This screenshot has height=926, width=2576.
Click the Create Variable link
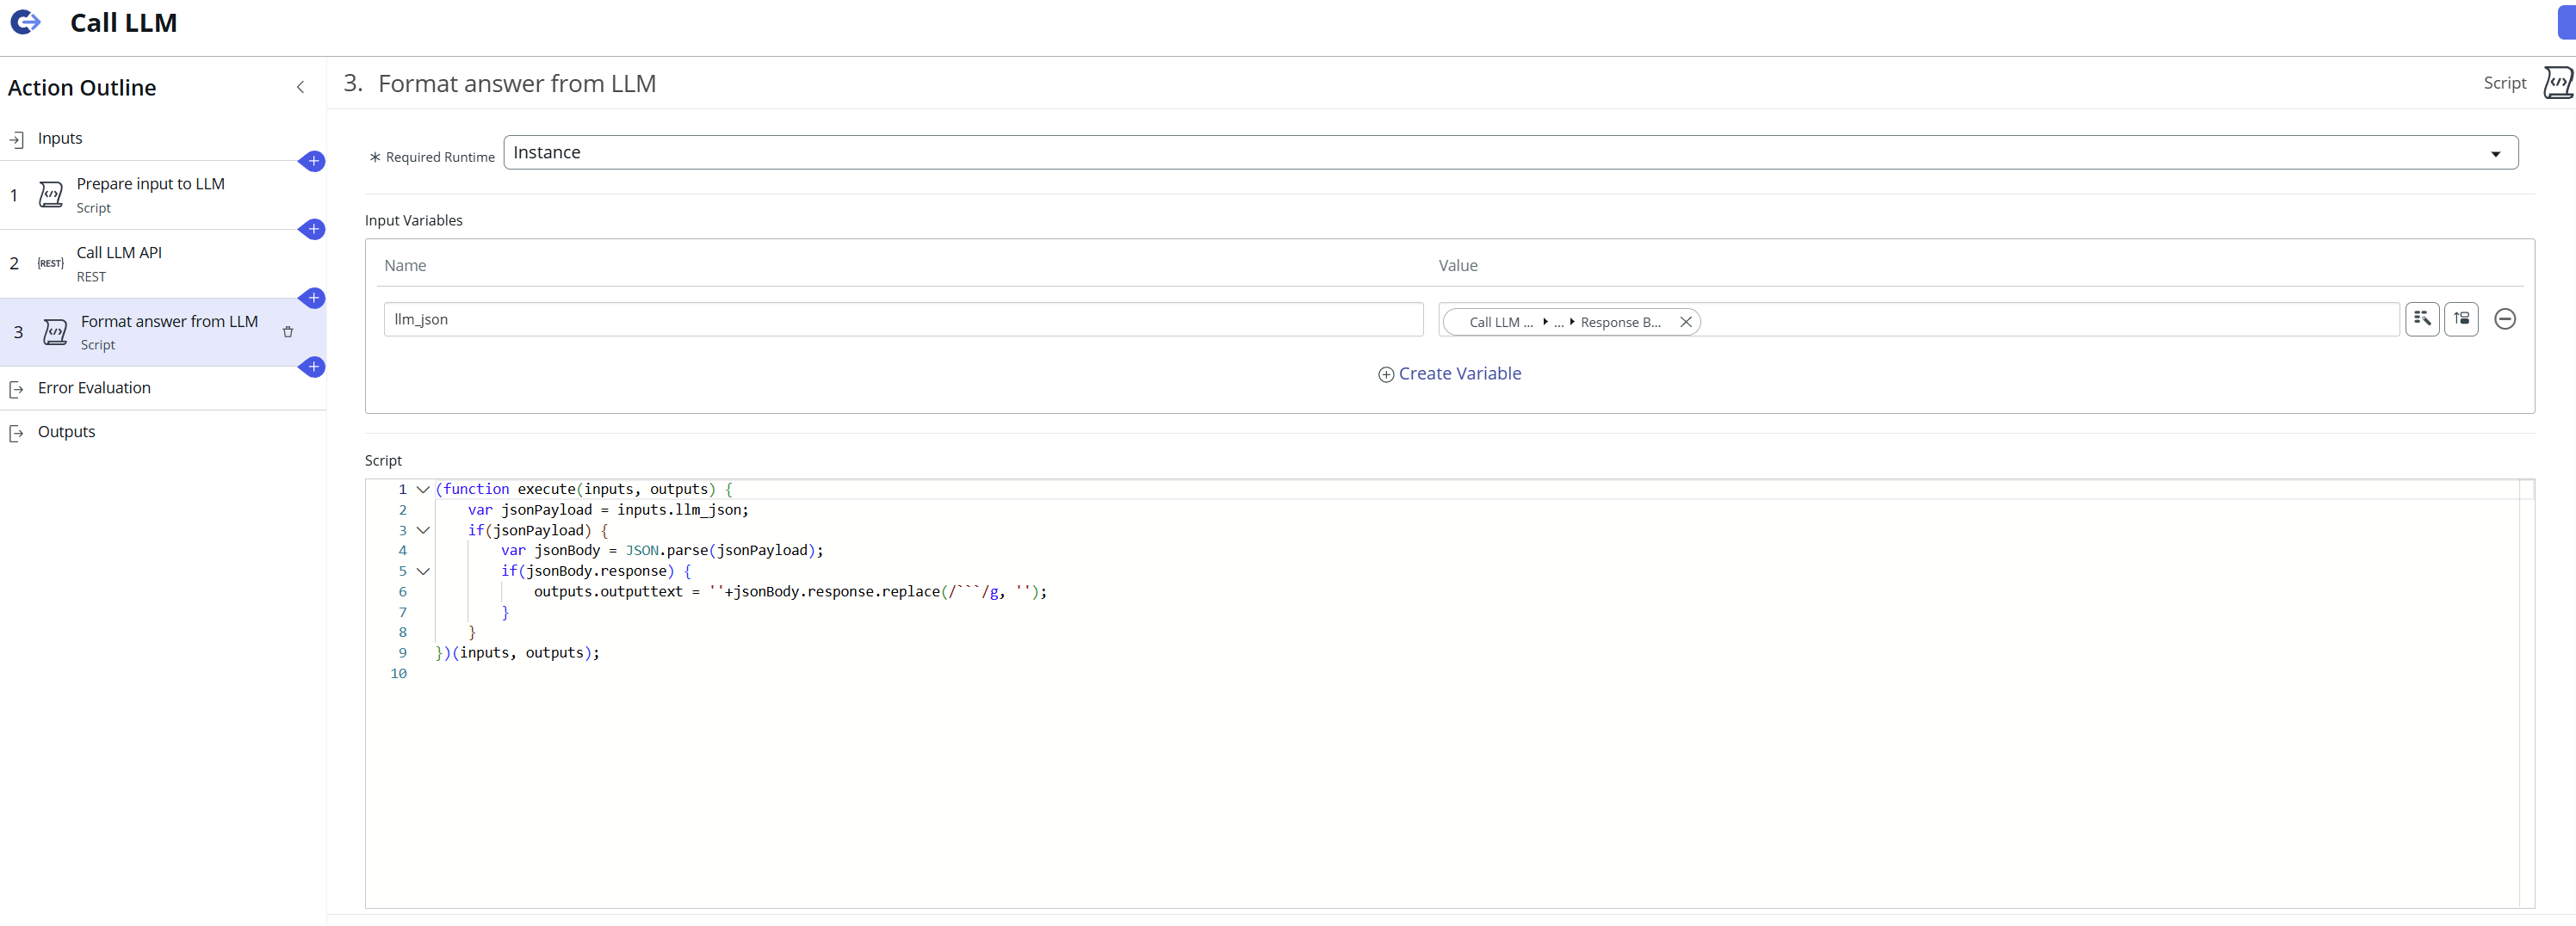1459,374
